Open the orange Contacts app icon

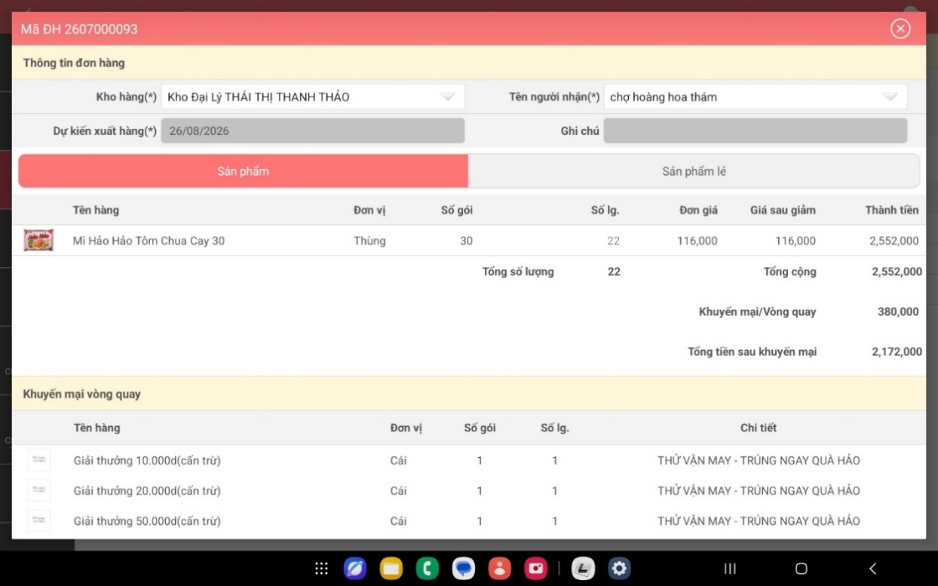tap(500, 569)
